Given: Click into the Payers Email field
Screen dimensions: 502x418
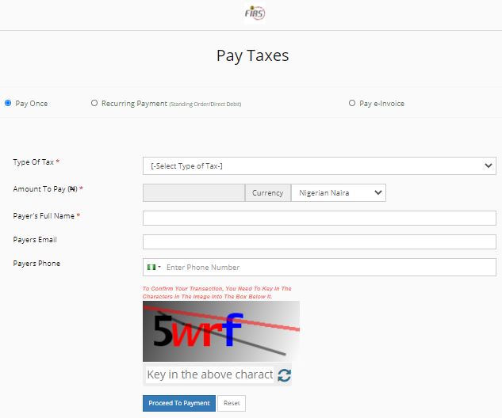Looking at the screenshot, I should click(x=319, y=242).
